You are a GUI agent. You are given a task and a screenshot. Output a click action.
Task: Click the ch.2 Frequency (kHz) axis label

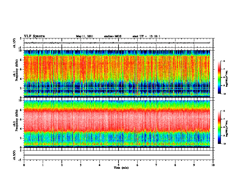[x=16, y=120]
